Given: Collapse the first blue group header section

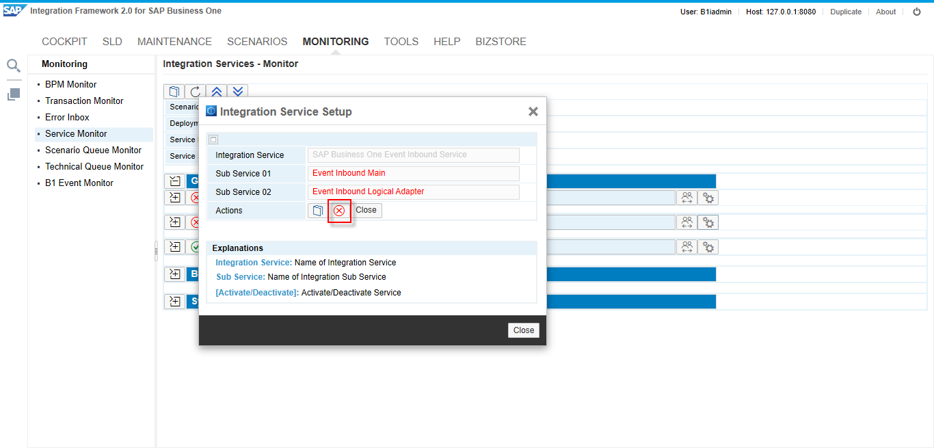Looking at the screenshot, I should (174, 181).
